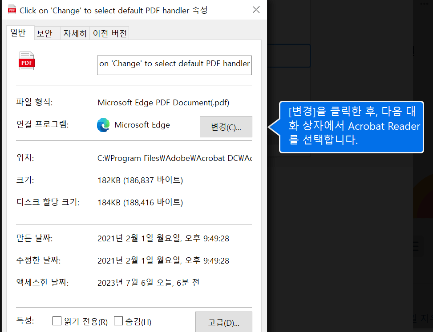
Task: Enable the 숨김(H) checkbox
Action: (118, 321)
